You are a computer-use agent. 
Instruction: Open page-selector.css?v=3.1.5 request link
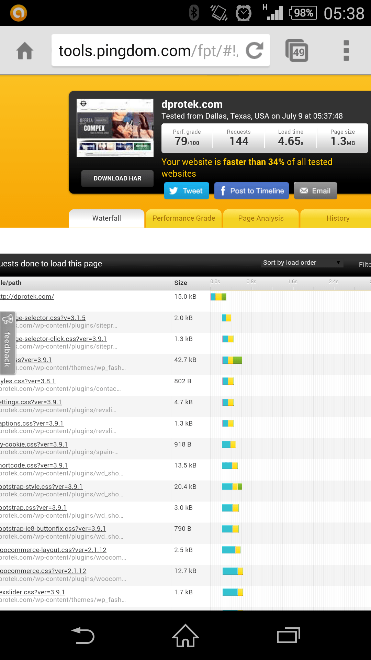pos(50,318)
